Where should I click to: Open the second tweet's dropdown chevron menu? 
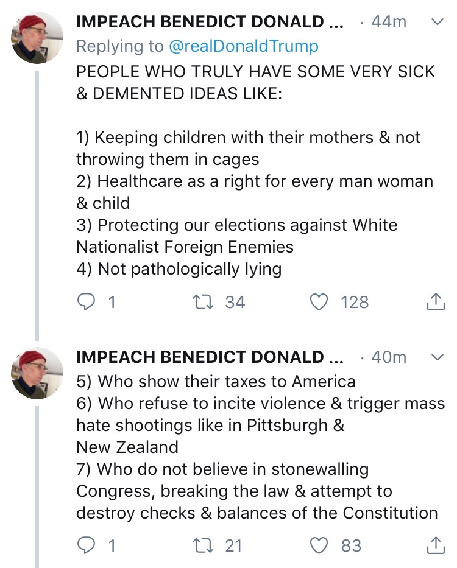[437, 357]
